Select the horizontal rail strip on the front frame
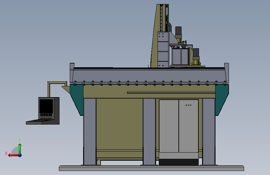 (x=171, y=92)
